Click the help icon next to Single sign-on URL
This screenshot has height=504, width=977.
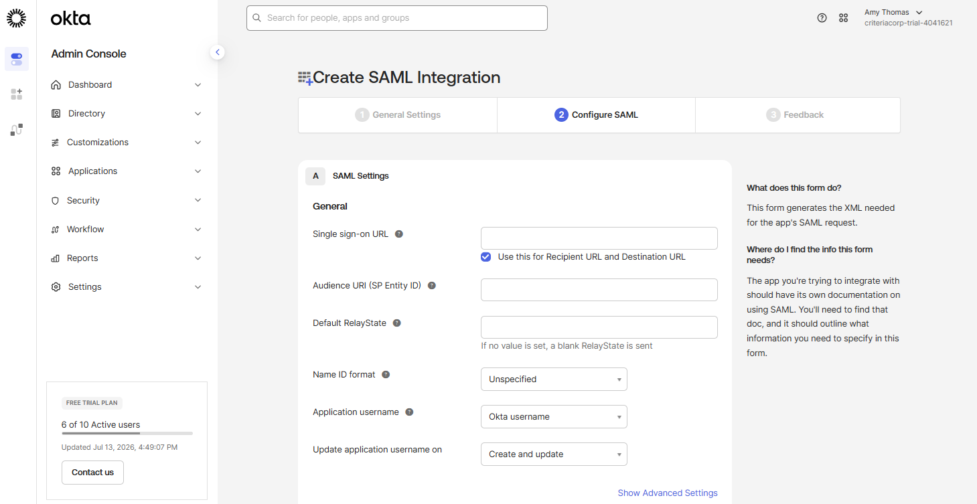pyautogui.click(x=399, y=234)
